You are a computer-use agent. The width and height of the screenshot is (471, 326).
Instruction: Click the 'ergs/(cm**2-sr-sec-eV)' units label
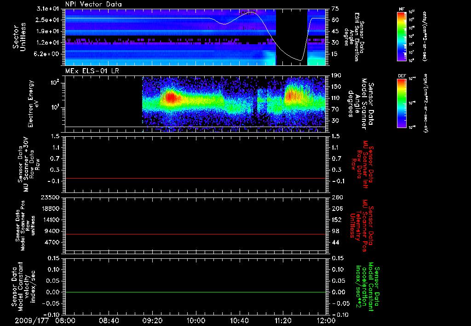tap(425, 103)
